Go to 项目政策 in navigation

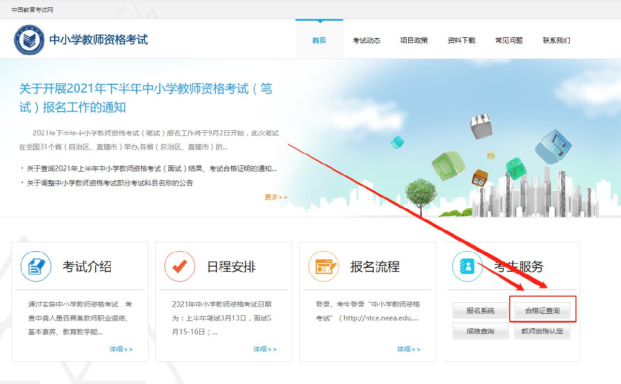pyautogui.click(x=414, y=40)
